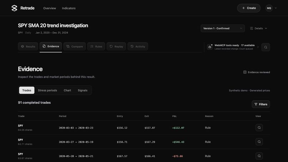Image resolution: width=288 pixels, height=162 pixels.
Task: View trade with P&L +$546.43
Action: 259,142
